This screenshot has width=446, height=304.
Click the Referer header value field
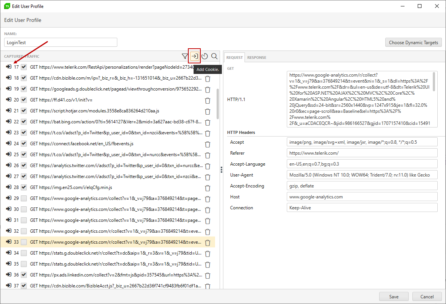click(362, 153)
